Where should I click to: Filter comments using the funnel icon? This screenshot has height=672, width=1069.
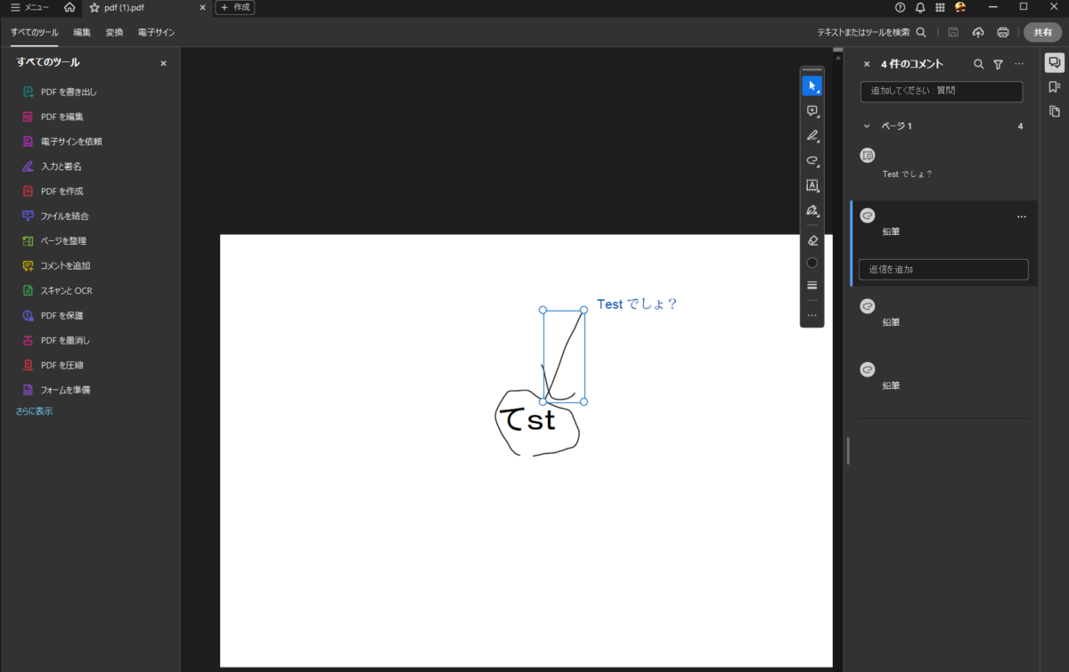(997, 63)
